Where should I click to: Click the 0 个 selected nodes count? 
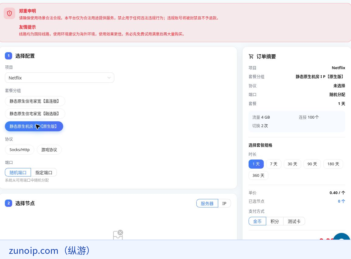pyautogui.click(x=341, y=201)
